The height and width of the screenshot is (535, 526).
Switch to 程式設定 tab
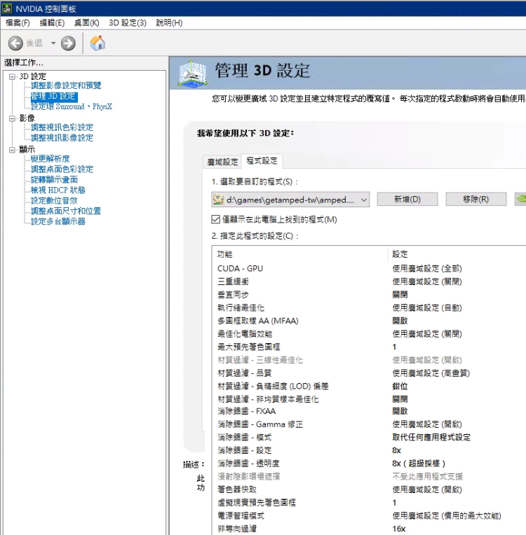tap(262, 160)
